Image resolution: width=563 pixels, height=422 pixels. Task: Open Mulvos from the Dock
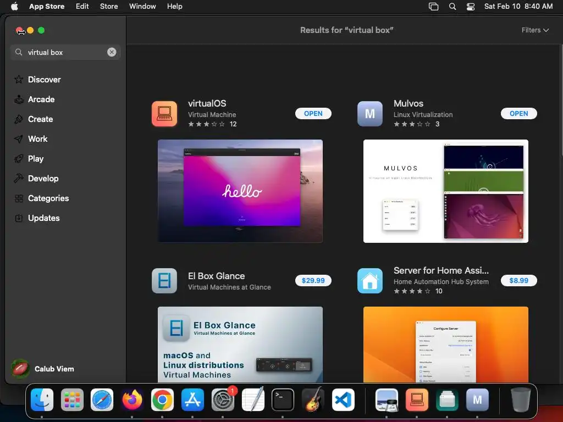477,399
